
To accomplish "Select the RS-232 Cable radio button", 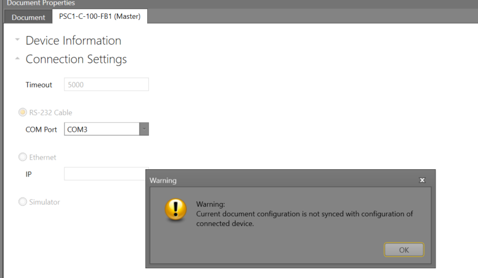I will pyautogui.click(x=22, y=112).
